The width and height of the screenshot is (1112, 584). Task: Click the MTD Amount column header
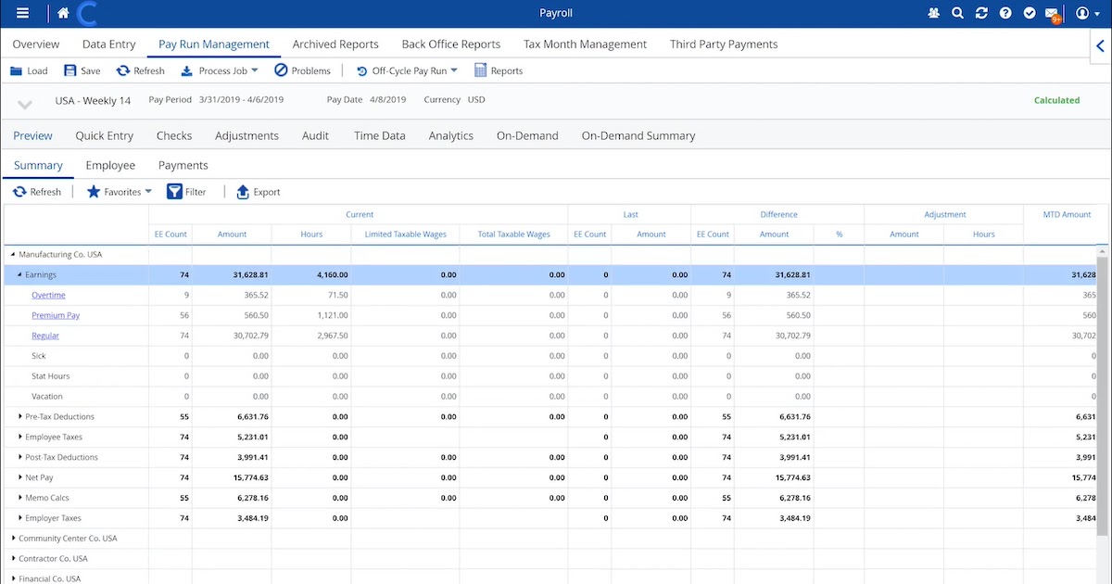tap(1067, 215)
